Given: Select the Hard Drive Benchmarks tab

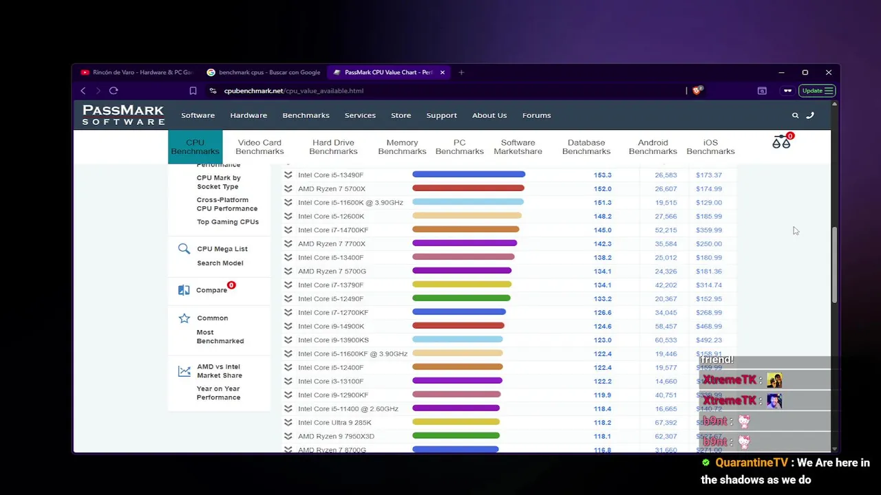Looking at the screenshot, I should pyautogui.click(x=333, y=147).
